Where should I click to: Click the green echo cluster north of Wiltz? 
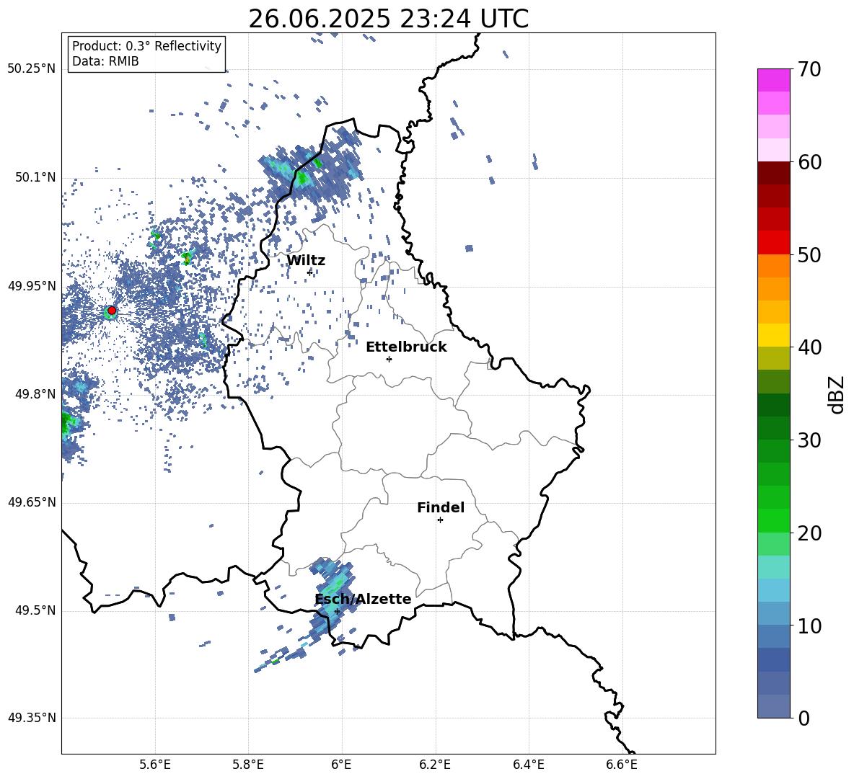coord(303,177)
